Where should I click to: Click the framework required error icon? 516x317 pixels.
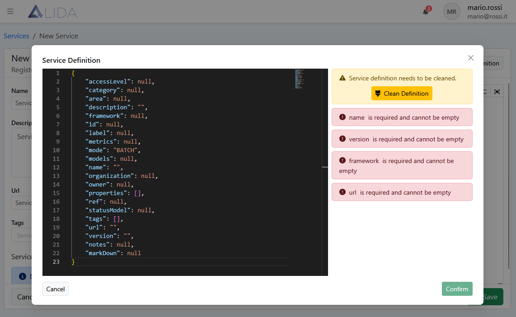pos(342,160)
